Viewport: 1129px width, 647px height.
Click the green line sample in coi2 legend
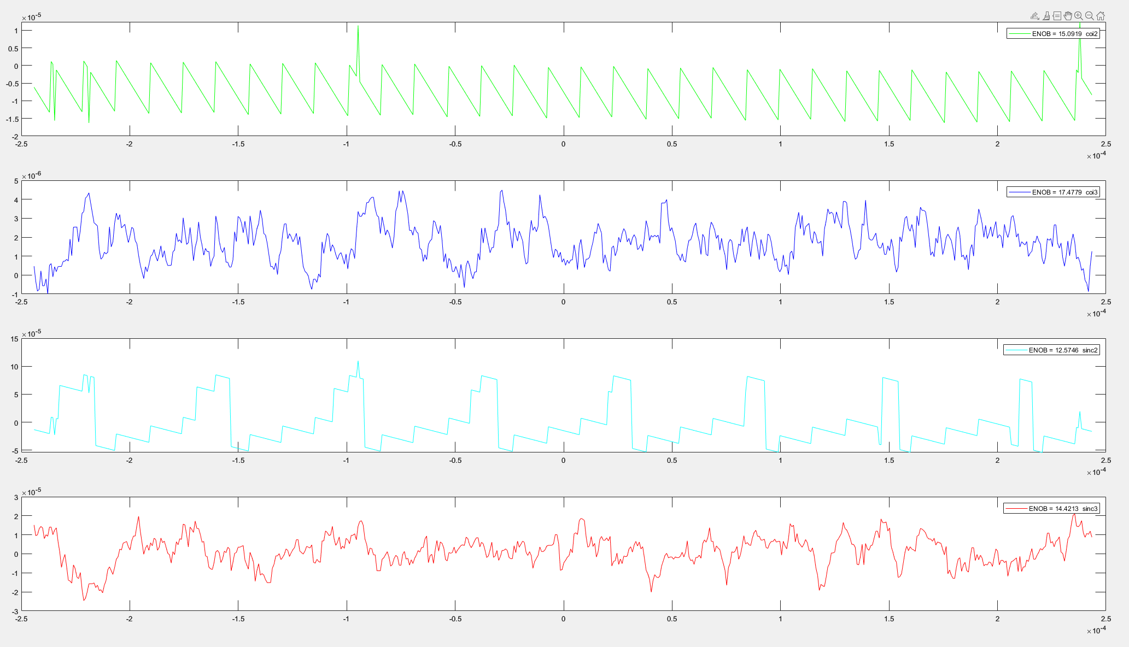tap(1019, 34)
